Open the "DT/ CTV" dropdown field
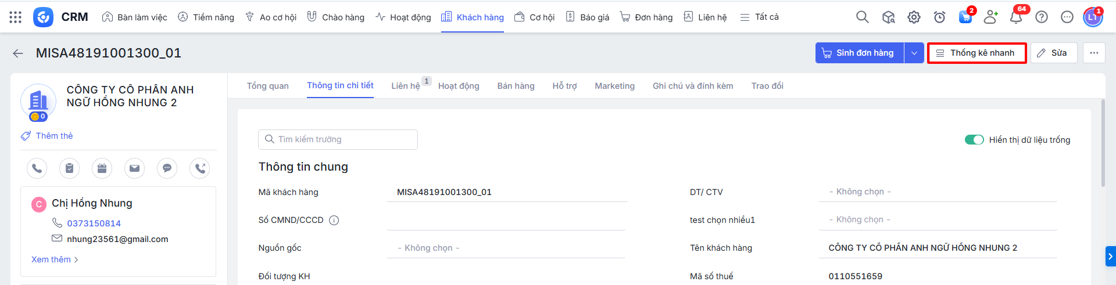Image resolution: width=1116 pixels, height=285 pixels. pyautogui.click(x=937, y=192)
